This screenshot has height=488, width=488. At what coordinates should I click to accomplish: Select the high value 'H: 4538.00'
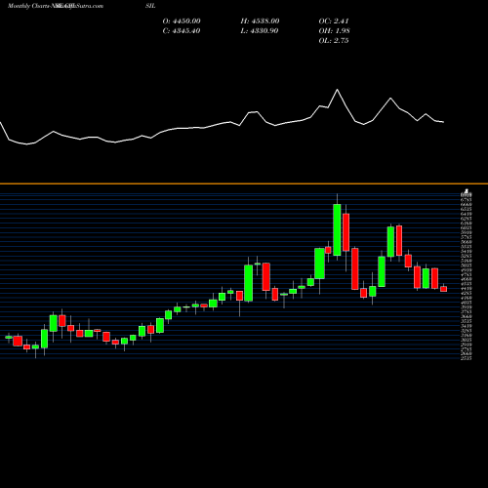pos(260,21)
